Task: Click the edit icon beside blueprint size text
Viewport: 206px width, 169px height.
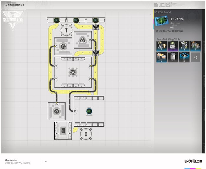Action: [x=171, y=23]
